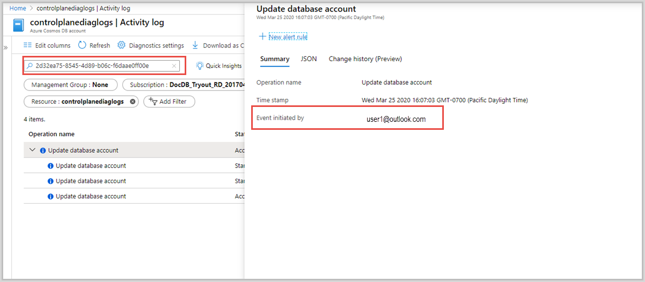The image size is (645, 282).
Task: Collapse the Update database account group
Action: tap(32, 150)
